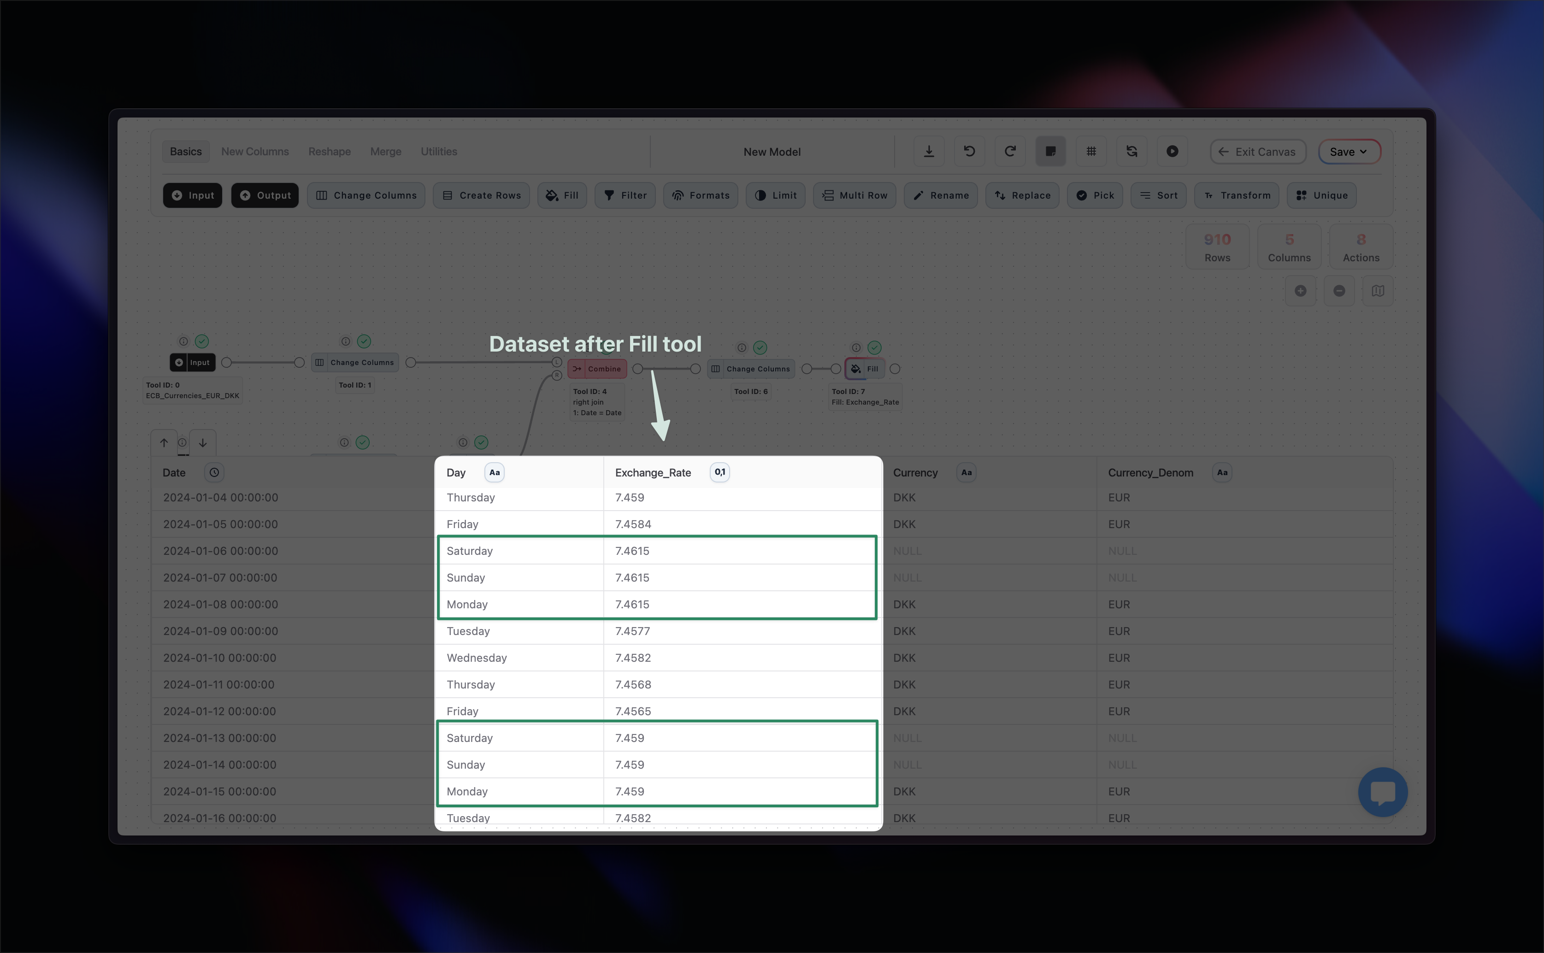Toggle the grid display icon
1544x953 pixels.
click(x=1091, y=151)
